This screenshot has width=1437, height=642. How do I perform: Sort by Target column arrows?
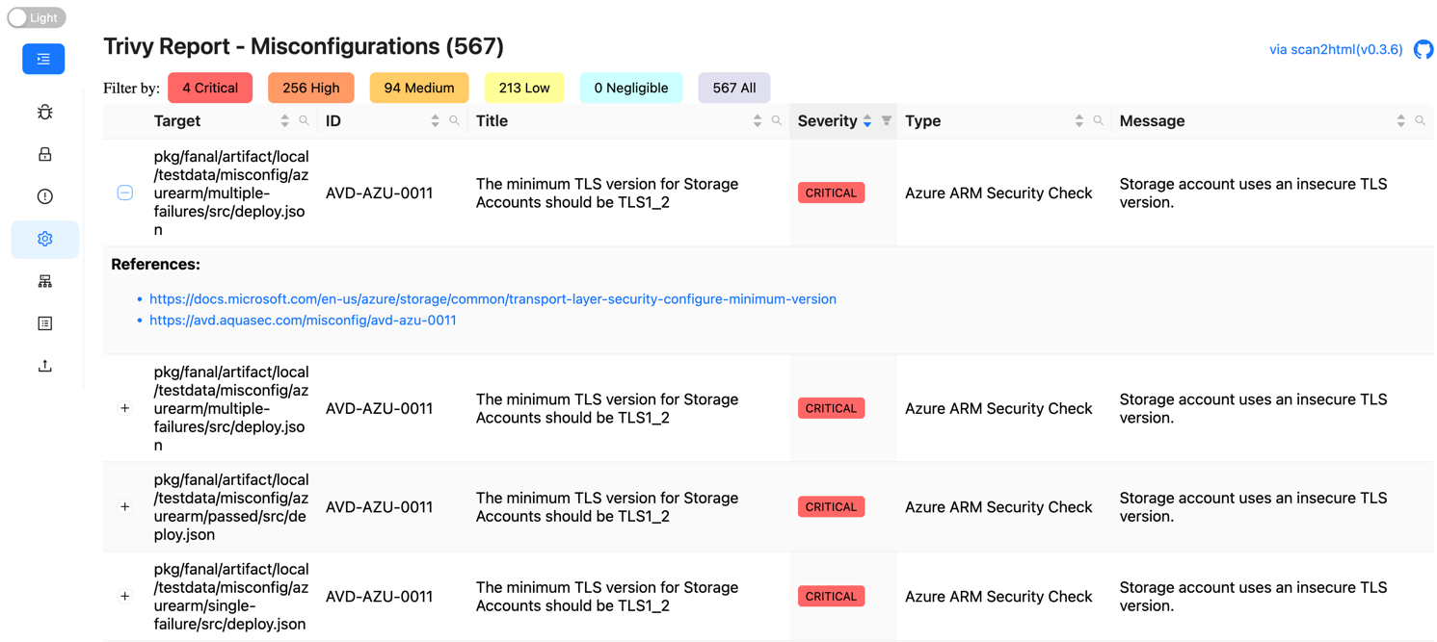pyautogui.click(x=284, y=121)
